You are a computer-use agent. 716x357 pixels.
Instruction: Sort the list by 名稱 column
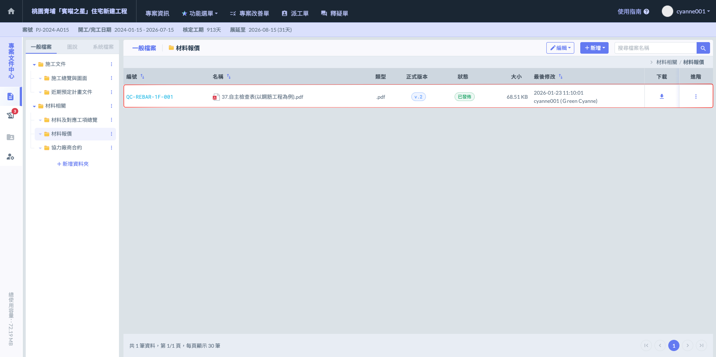[x=229, y=76]
